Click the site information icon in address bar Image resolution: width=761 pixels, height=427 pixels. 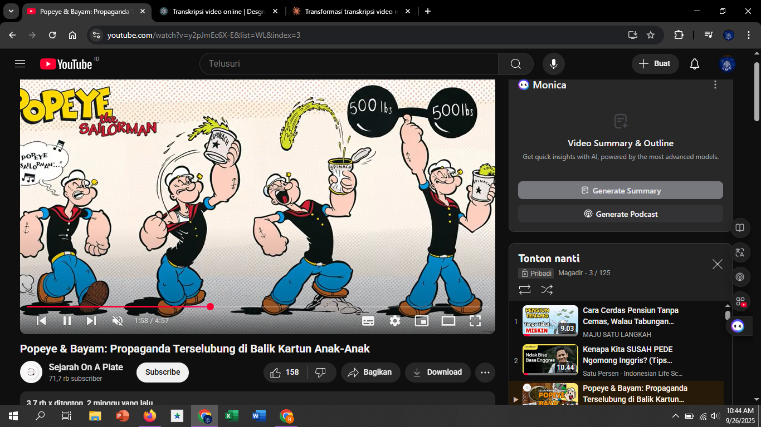click(x=96, y=35)
